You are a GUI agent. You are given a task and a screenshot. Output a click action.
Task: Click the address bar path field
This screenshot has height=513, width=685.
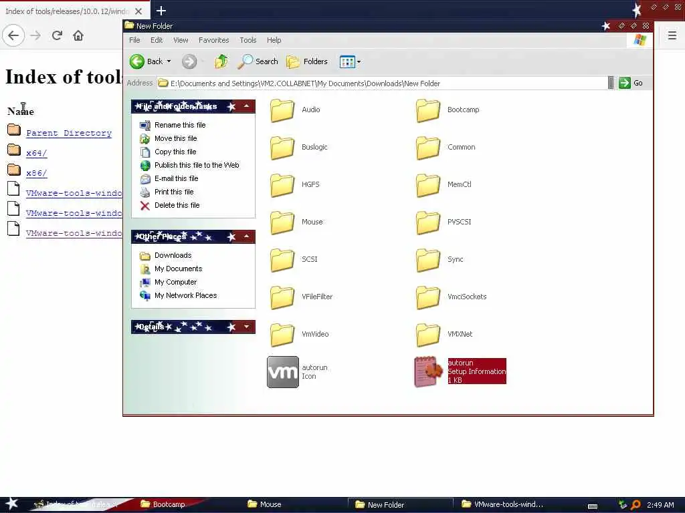pos(382,83)
